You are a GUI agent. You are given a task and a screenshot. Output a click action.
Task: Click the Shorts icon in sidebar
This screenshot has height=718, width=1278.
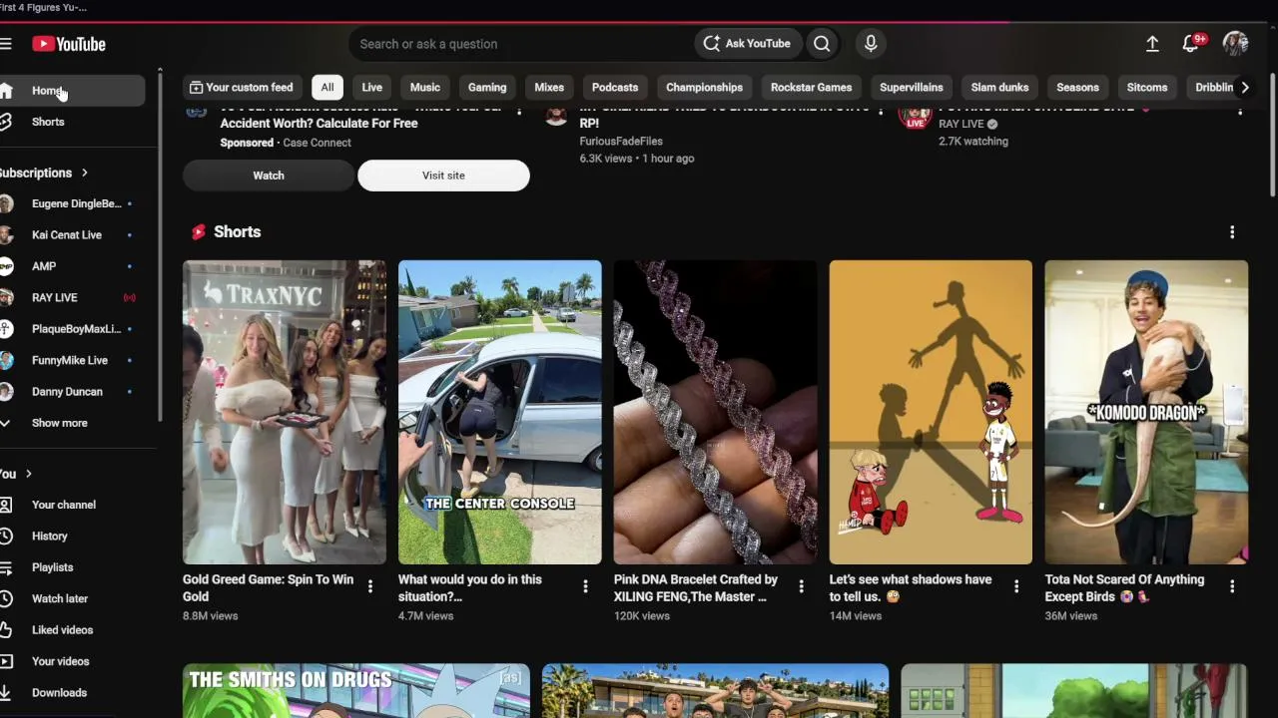[6, 122]
